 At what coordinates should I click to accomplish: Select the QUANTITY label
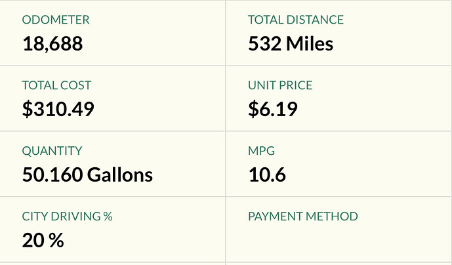pos(52,151)
